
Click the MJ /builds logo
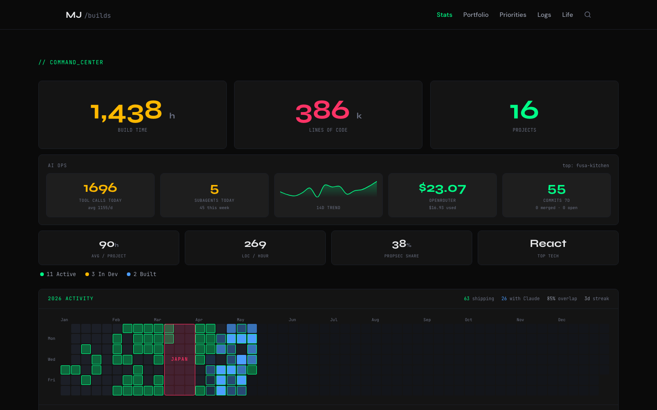(89, 15)
